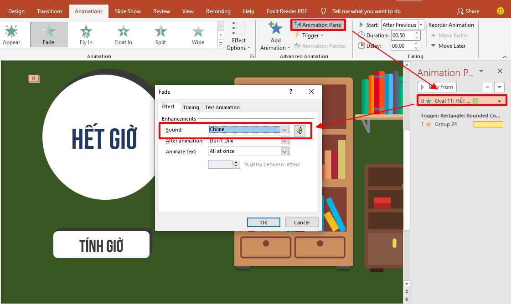Select the Fade animation in the gallery

[x=48, y=34]
